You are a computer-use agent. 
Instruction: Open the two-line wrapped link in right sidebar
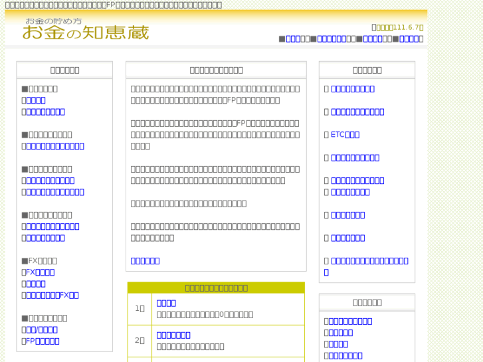[366, 266]
